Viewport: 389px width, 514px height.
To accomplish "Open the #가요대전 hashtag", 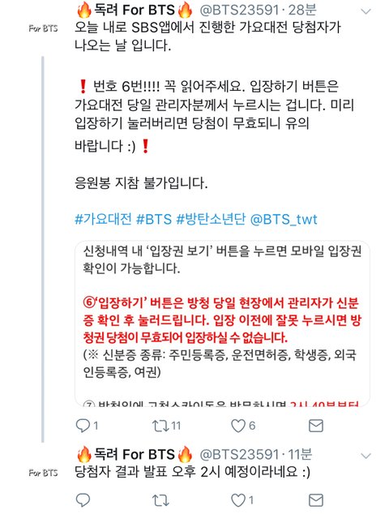I will coord(103,219).
